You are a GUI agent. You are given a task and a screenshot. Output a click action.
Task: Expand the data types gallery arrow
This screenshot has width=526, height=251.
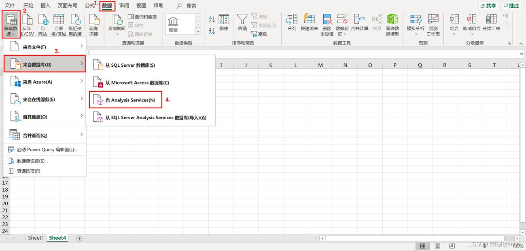(198, 31)
